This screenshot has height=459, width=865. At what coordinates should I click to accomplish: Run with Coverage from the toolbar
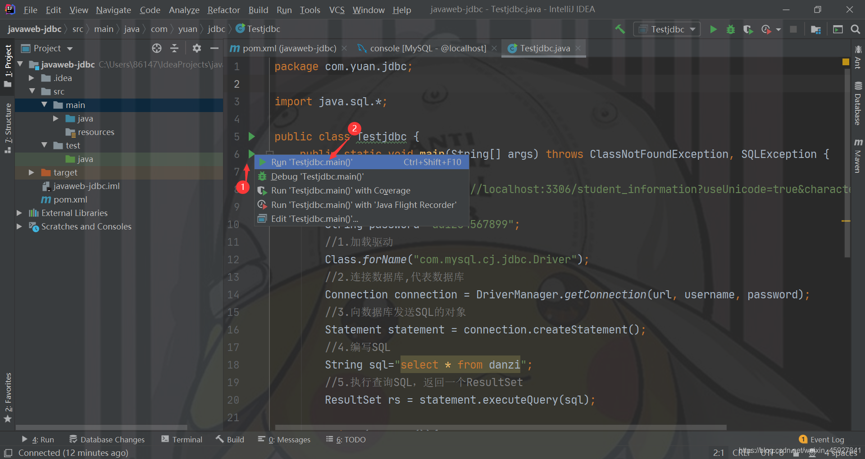748,29
